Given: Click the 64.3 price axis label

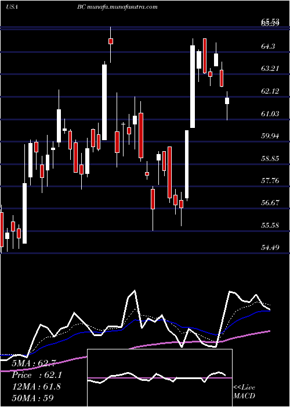Looking at the screenshot, I should tap(268, 47).
